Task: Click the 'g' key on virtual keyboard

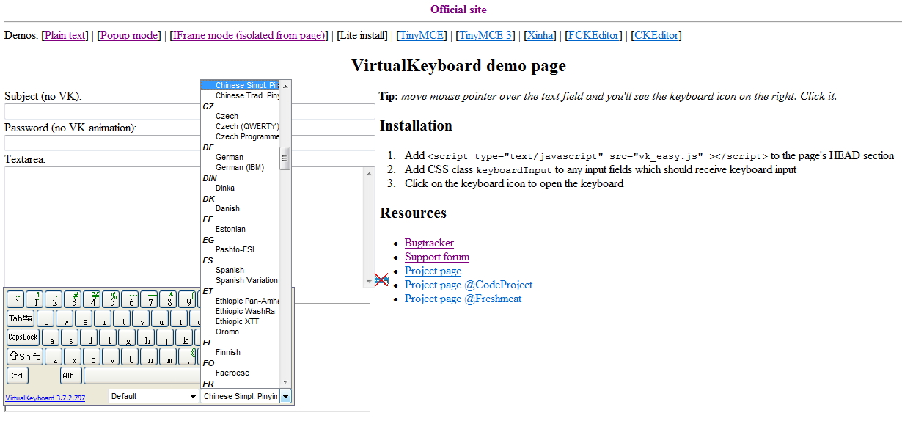Action: [x=127, y=337]
